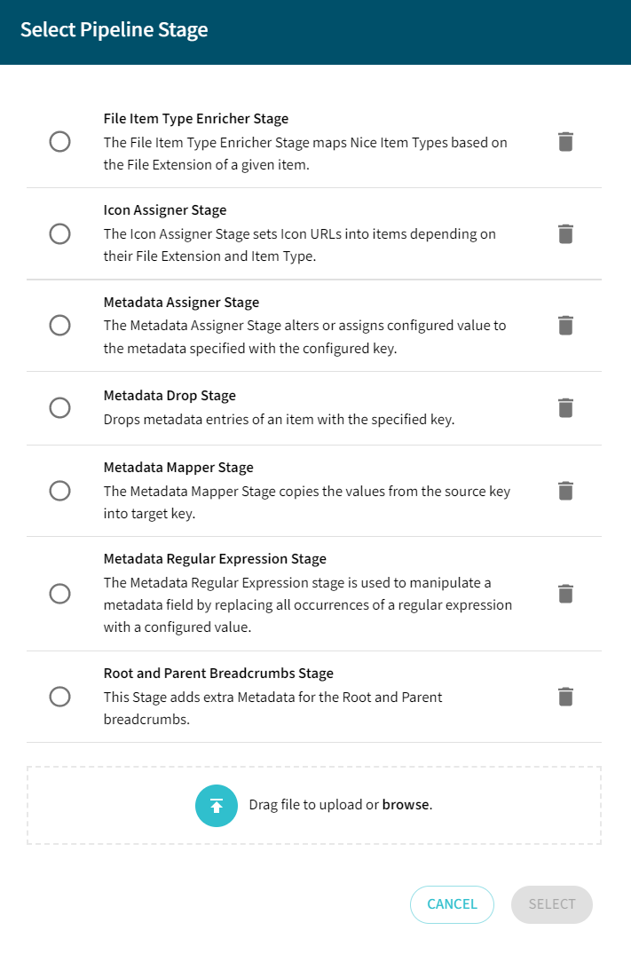This screenshot has height=962, width=631.
Task: Click the trash icon for Icon Assigner Stage
Action: [x=565, y=233]
